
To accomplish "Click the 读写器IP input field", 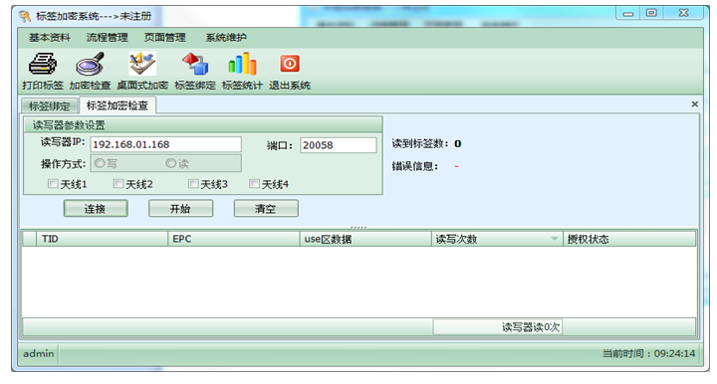I will pos(165,144).
